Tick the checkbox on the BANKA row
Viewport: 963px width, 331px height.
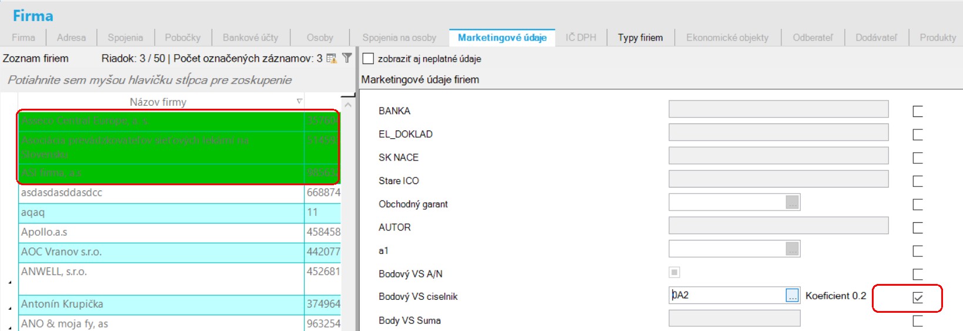917,111
